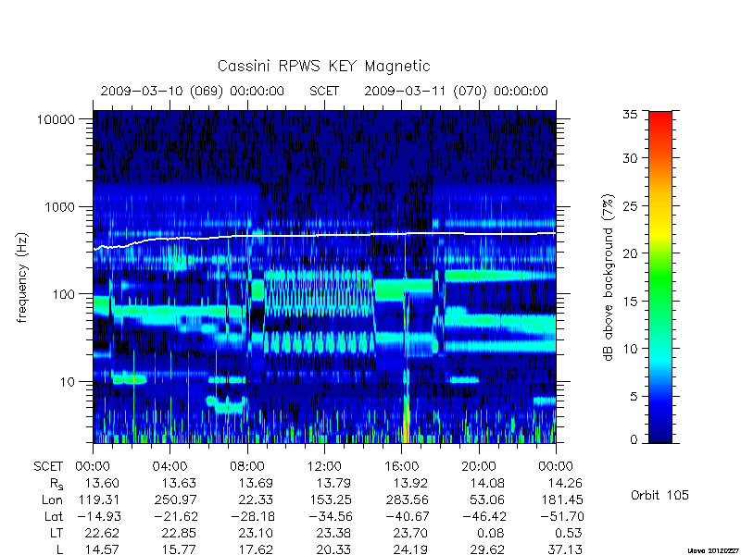
Task: Click the 1000 tick label on frequency axis
Action: point(59,207)
